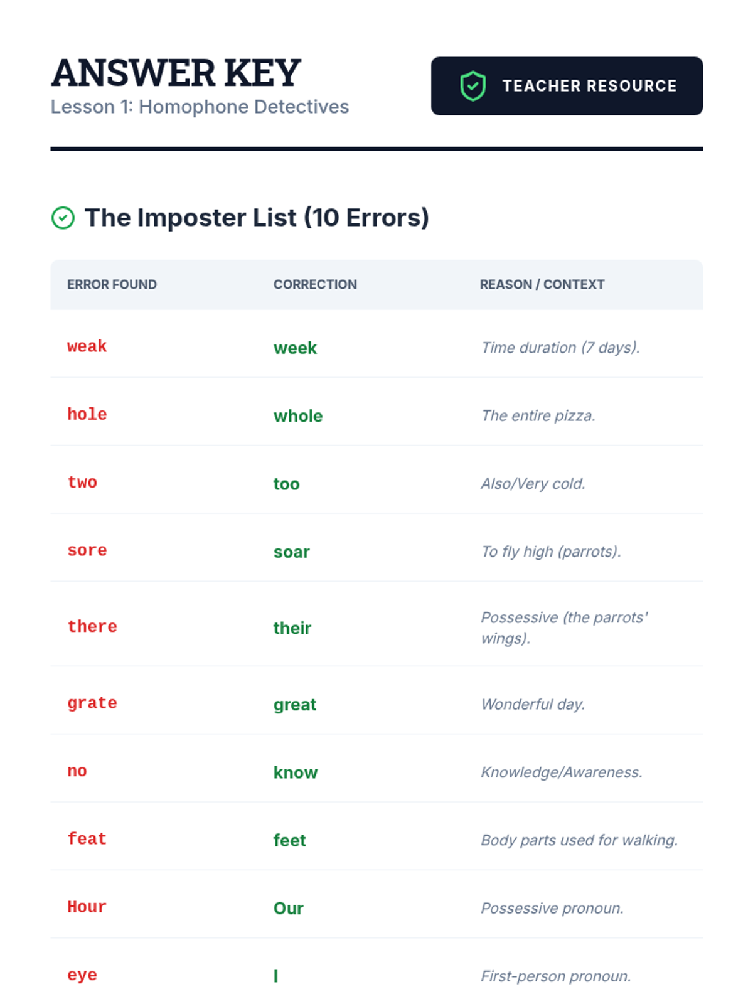Click the reason text Time duration (7 days)

(560, 348)
